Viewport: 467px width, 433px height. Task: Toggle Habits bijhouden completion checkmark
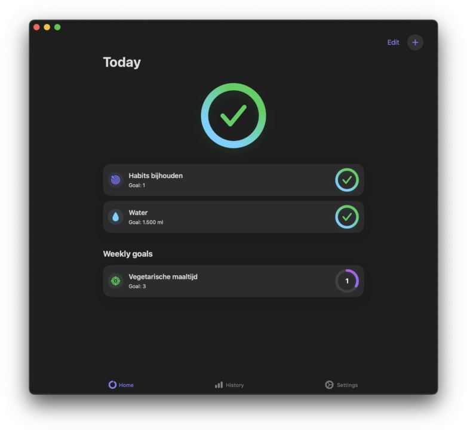click(x=347, y=180)
